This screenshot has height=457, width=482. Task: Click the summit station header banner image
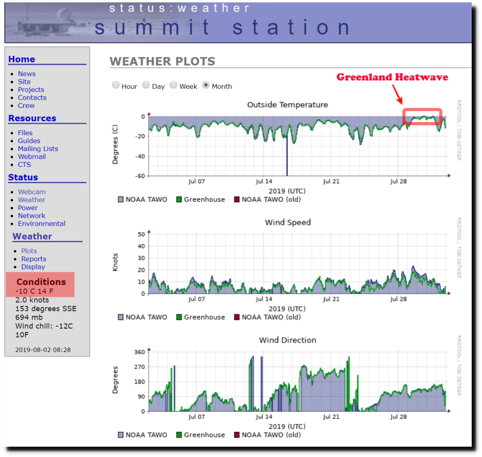tap(238, 22)
